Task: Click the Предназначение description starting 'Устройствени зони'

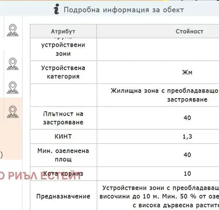Action: [x=159, y=196]
